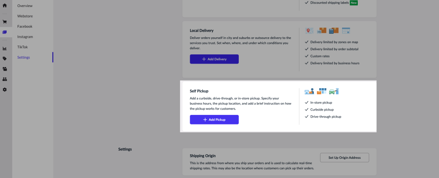Click the in-store pickup counter icon
The height and width of the screenshot is (178, 439).
(x=309, y=91)
